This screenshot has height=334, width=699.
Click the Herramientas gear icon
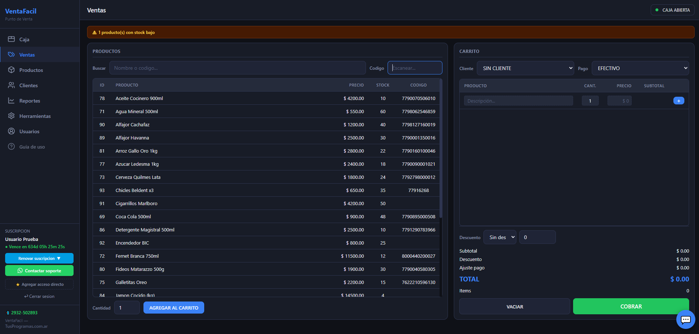pos(11,116)
